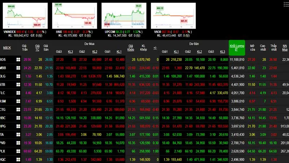Sort by Khối Lượng green column header
The width and height of the screenshot is (289, 163).
[x=237, y=48]
